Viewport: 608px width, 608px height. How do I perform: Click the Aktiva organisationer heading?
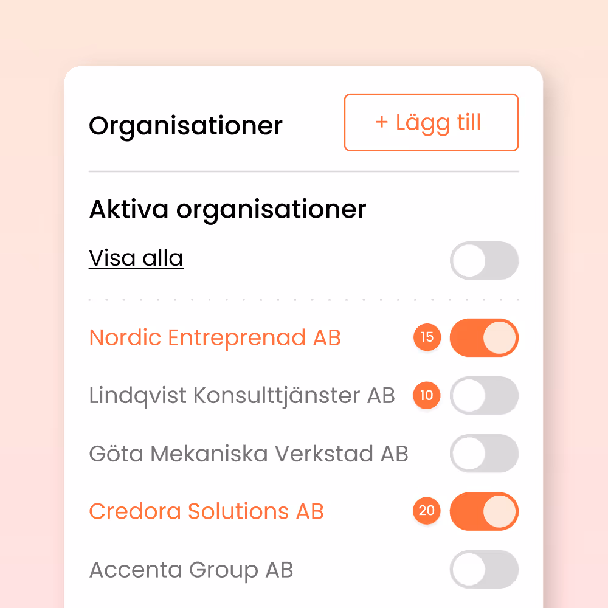227,209
